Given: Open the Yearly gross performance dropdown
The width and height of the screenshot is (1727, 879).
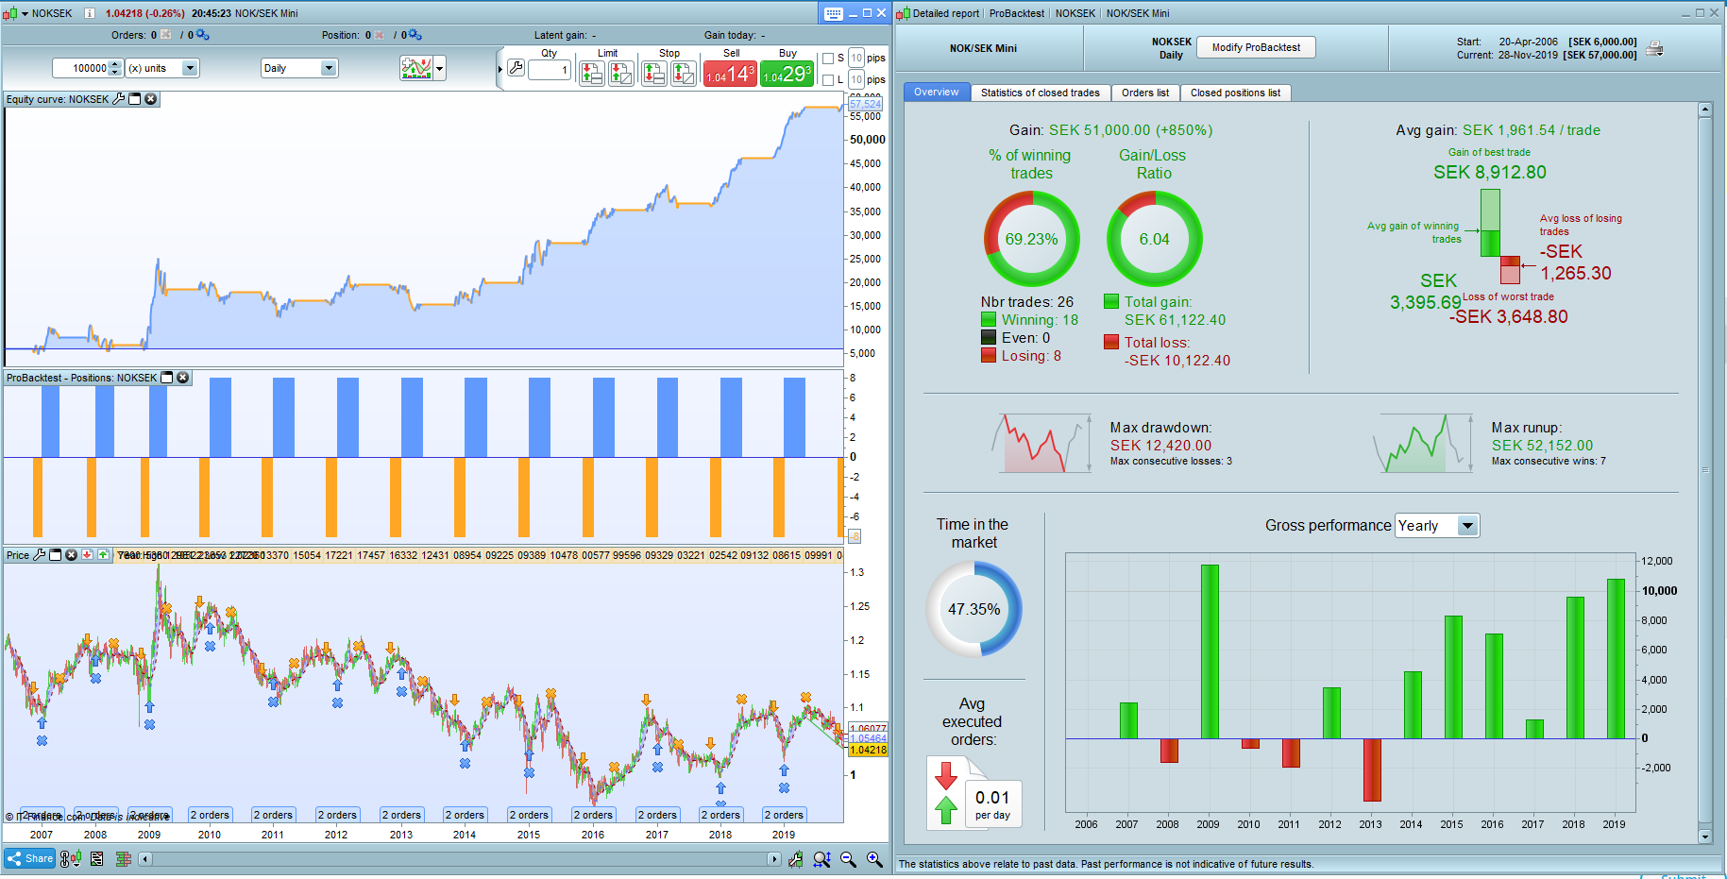Looking at the screenshot, I should click(x=1437, y=526).
